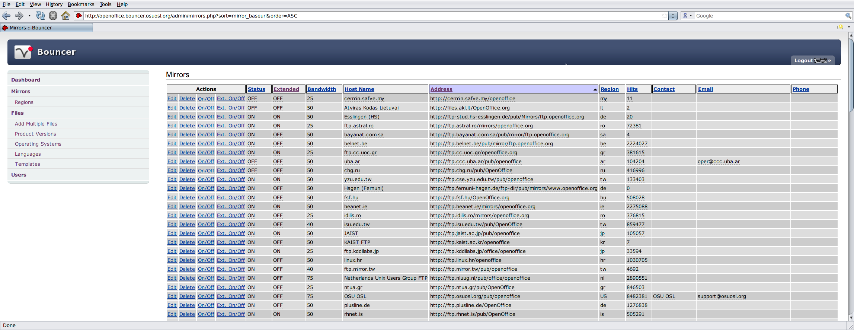Sort by the Phone column header

point(801,89)
